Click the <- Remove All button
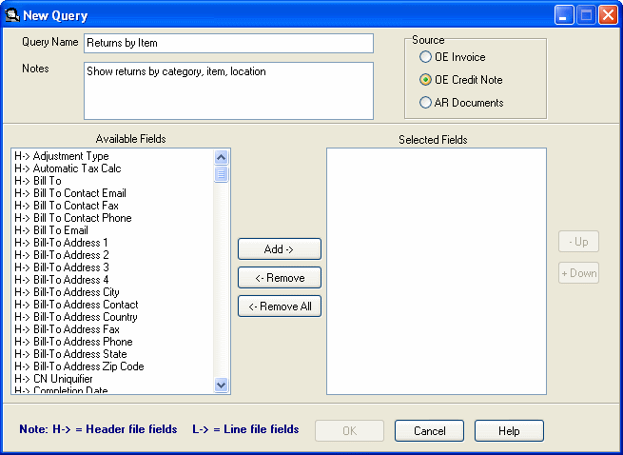623x455 pixels. [x=280, y=307]
